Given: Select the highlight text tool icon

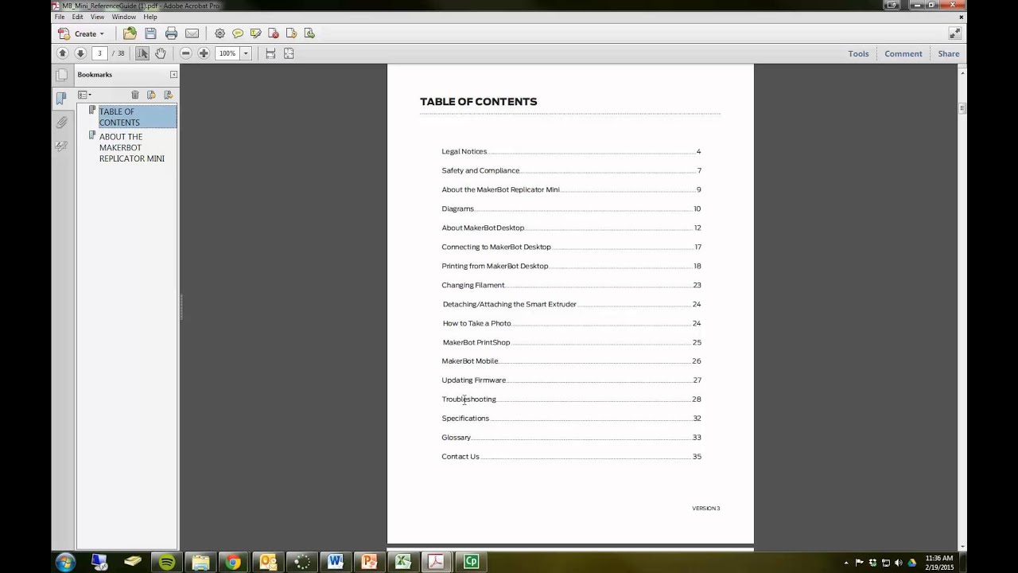Looking at the screenshot, I should (255, 33).
